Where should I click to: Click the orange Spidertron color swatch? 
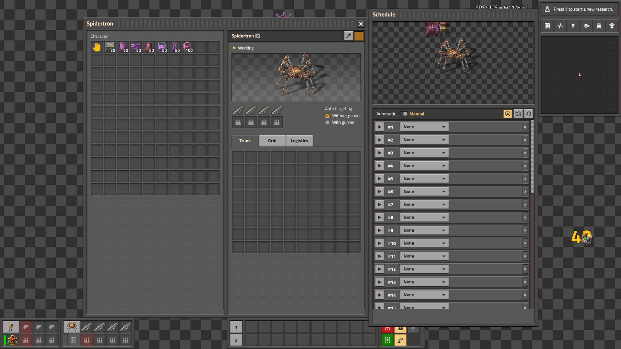359,36
